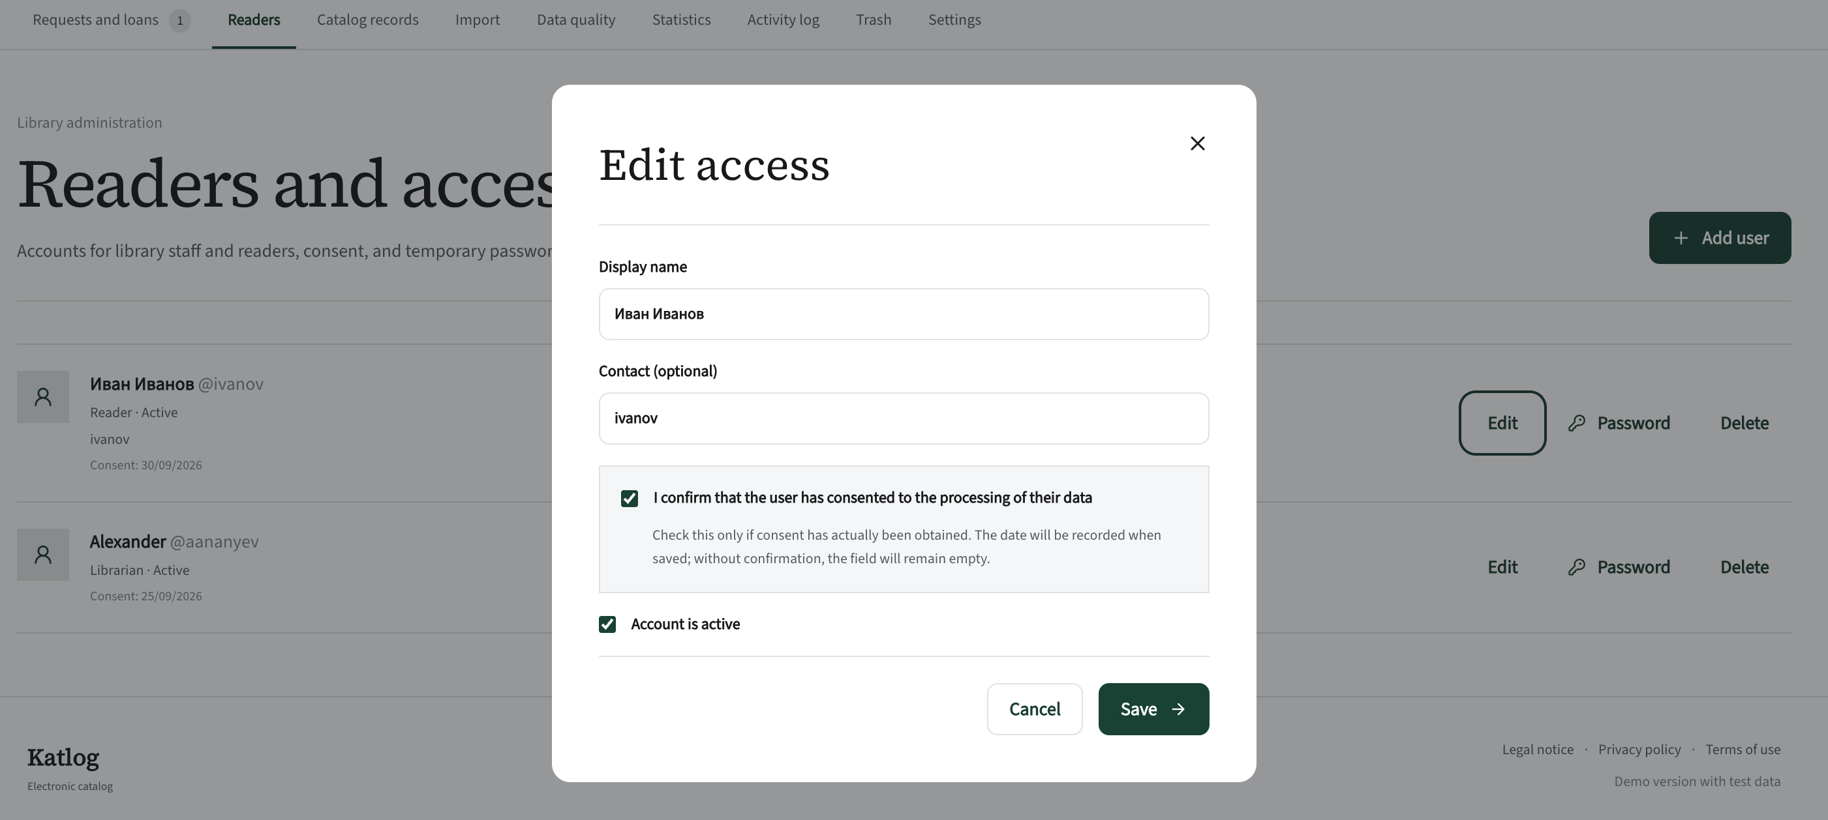
Task: Click the arrow icon on Save button
Action: pyautogui.click(x=1178, y=709)
